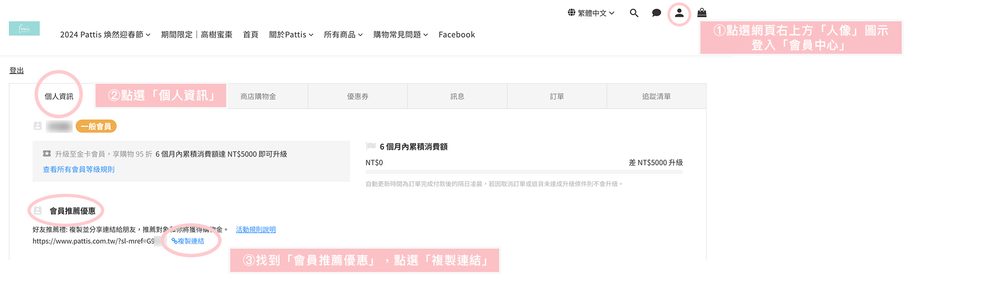Click 複製連結 copy link button

(188, 241)
